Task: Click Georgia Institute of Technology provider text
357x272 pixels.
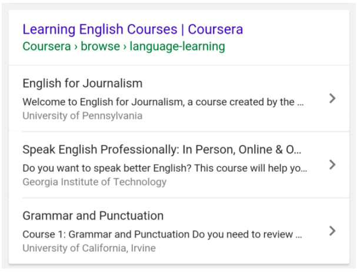Action: (95, 182)
